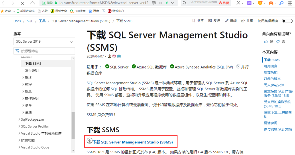Click the sidebar scroll up arrow
Image resolution: width=295 pixels, height=155 pixels.
click(73, 59)
